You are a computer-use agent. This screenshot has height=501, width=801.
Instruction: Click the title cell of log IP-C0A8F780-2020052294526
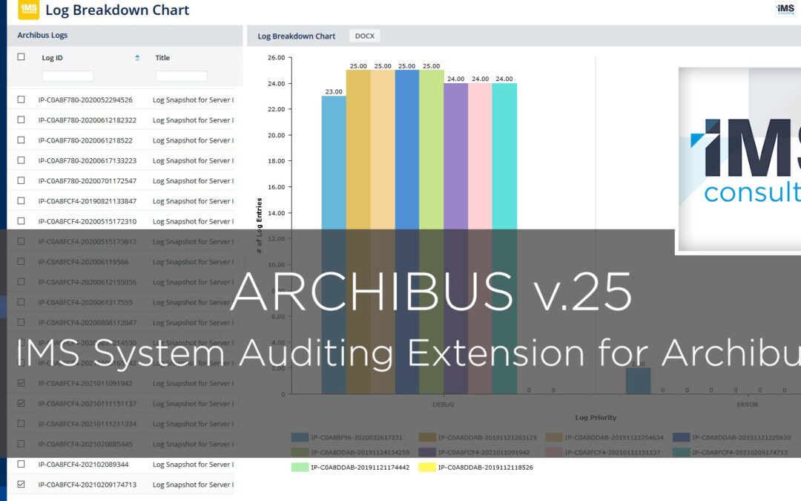[193, 99]
